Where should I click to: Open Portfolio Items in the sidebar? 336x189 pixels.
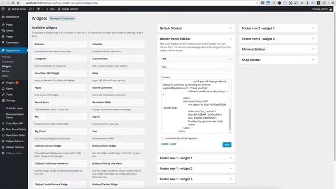tap(15, 109)
